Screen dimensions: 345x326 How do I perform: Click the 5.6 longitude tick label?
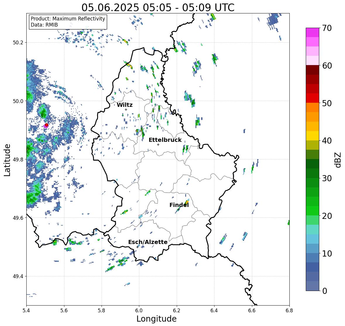point(64,311)
